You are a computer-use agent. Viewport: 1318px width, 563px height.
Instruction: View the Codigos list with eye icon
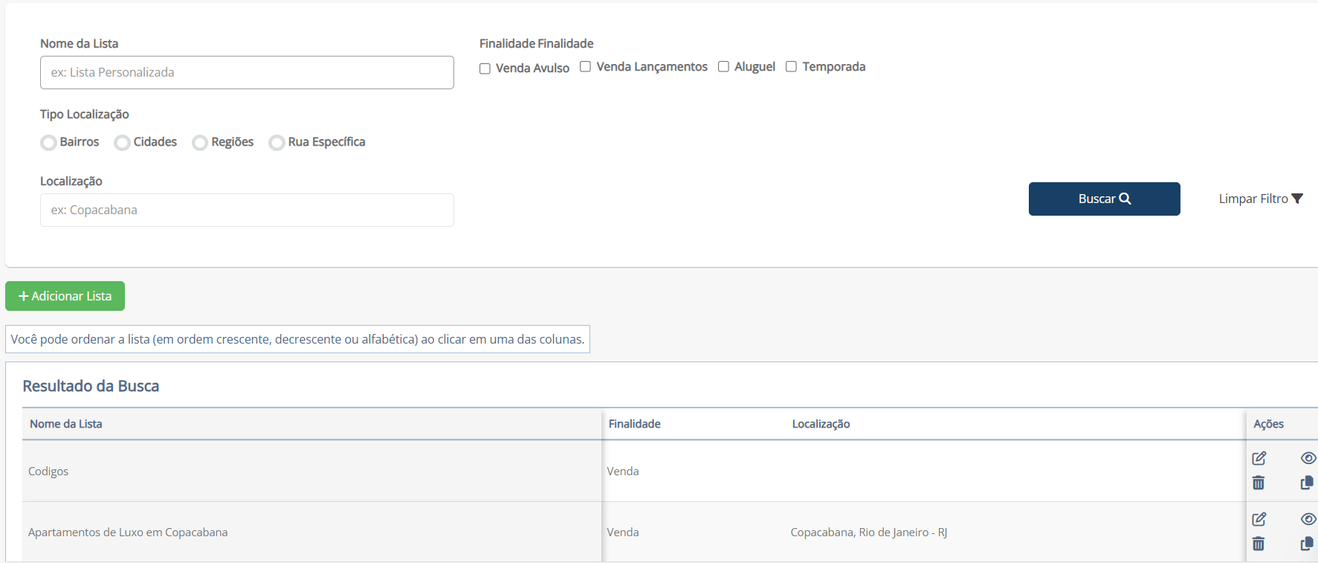pos(1308,458)
